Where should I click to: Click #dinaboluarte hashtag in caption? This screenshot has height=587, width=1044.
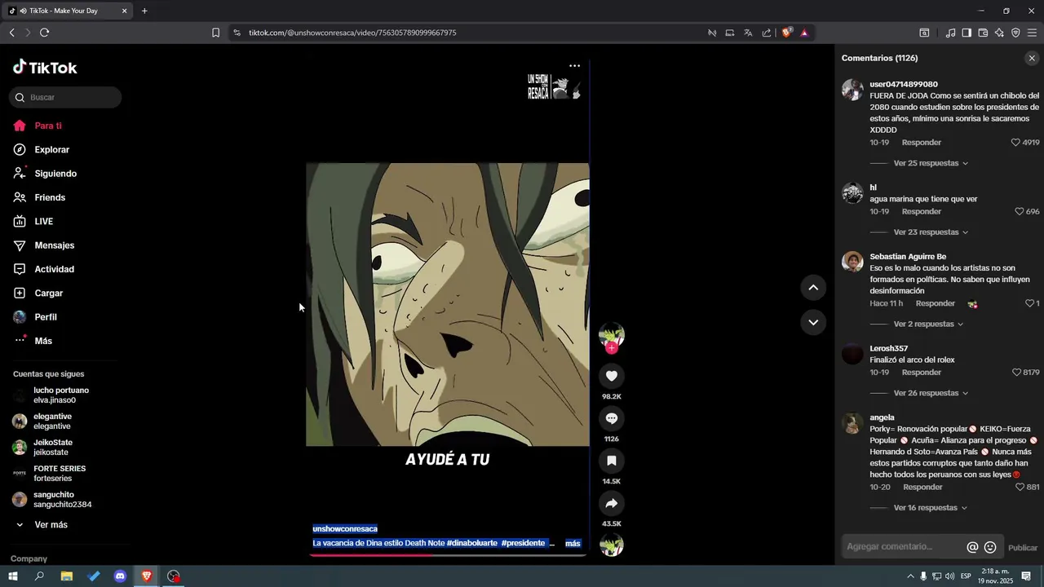tap(471, 543)
